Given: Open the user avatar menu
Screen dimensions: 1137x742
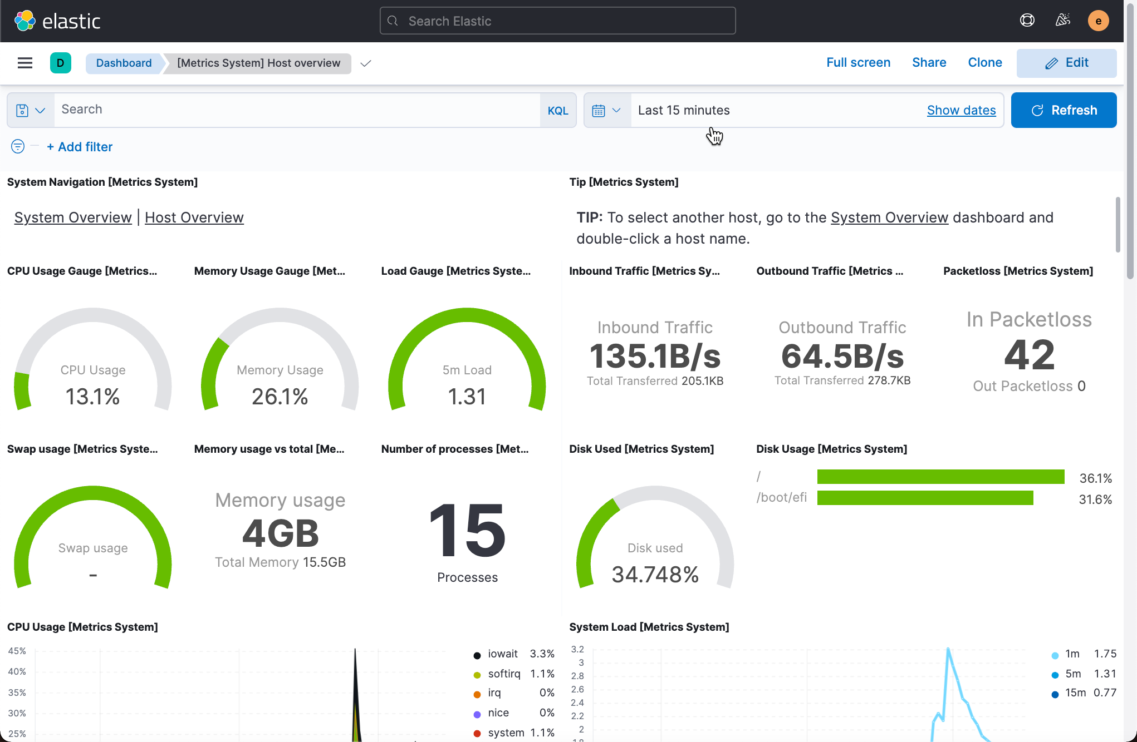Looking at the screenshot, I should pos(1099,20).
